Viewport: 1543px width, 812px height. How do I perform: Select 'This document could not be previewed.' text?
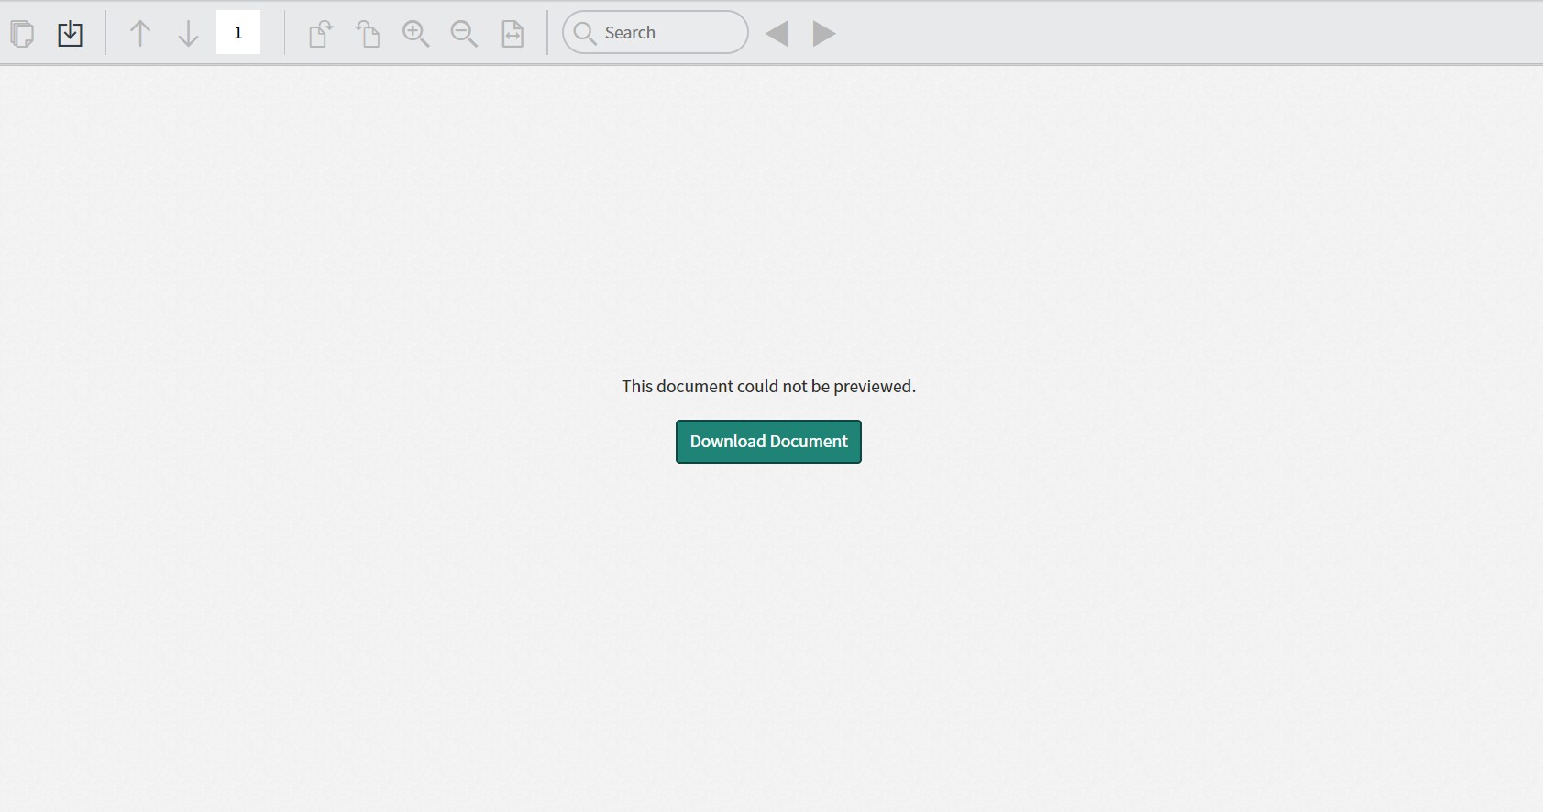(768, 387)
